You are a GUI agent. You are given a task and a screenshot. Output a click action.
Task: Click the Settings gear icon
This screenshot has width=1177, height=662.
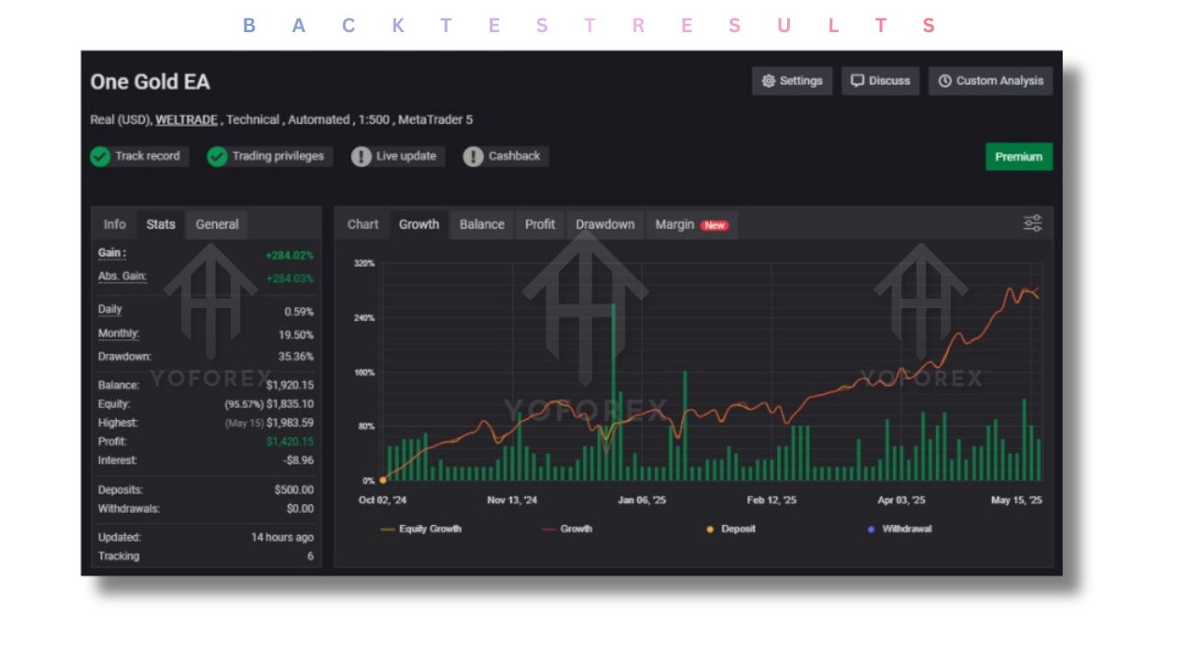point(769,81)
